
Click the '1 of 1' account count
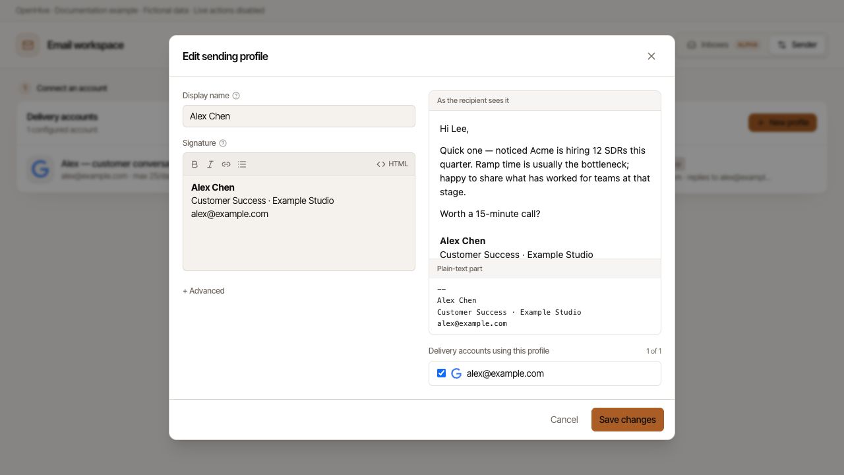tap(654, 351)
